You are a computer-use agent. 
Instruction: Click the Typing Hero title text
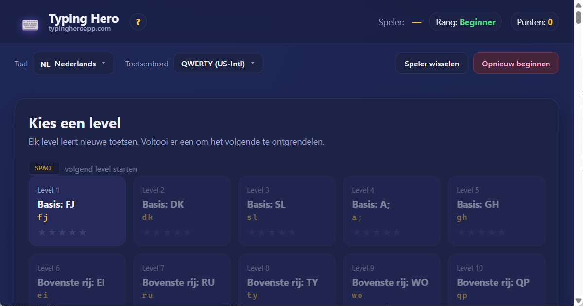tap(84, 19)
